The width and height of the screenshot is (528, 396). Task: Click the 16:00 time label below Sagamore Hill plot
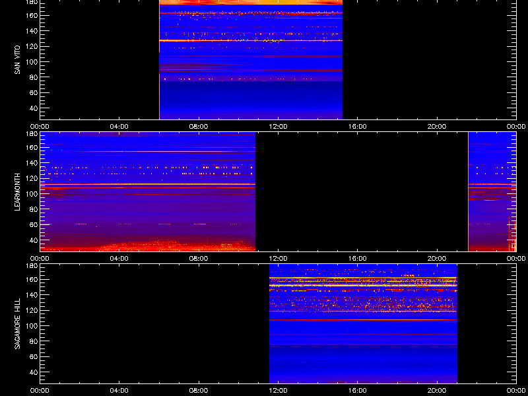pos(358,391)
